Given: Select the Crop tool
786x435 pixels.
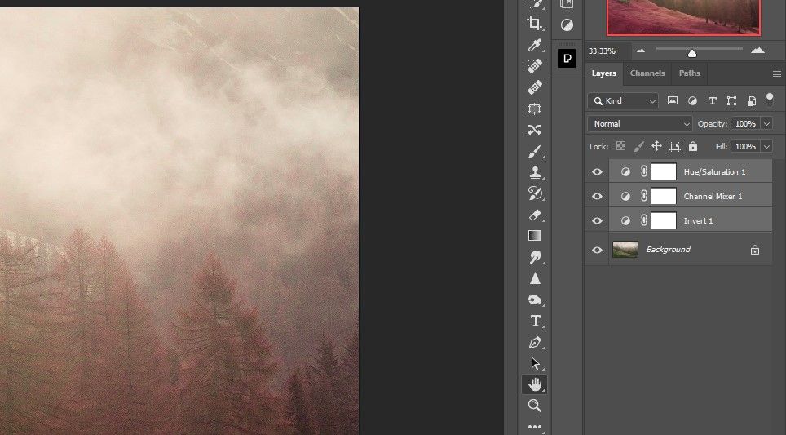Looking at the screenshot, I should point(534,24).
